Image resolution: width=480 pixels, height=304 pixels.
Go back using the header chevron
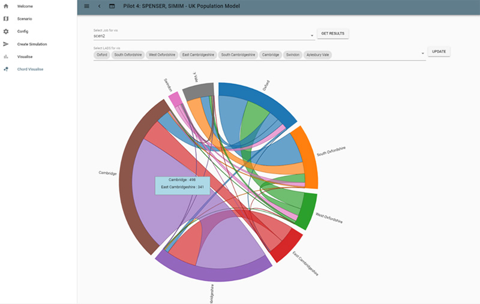99,6
